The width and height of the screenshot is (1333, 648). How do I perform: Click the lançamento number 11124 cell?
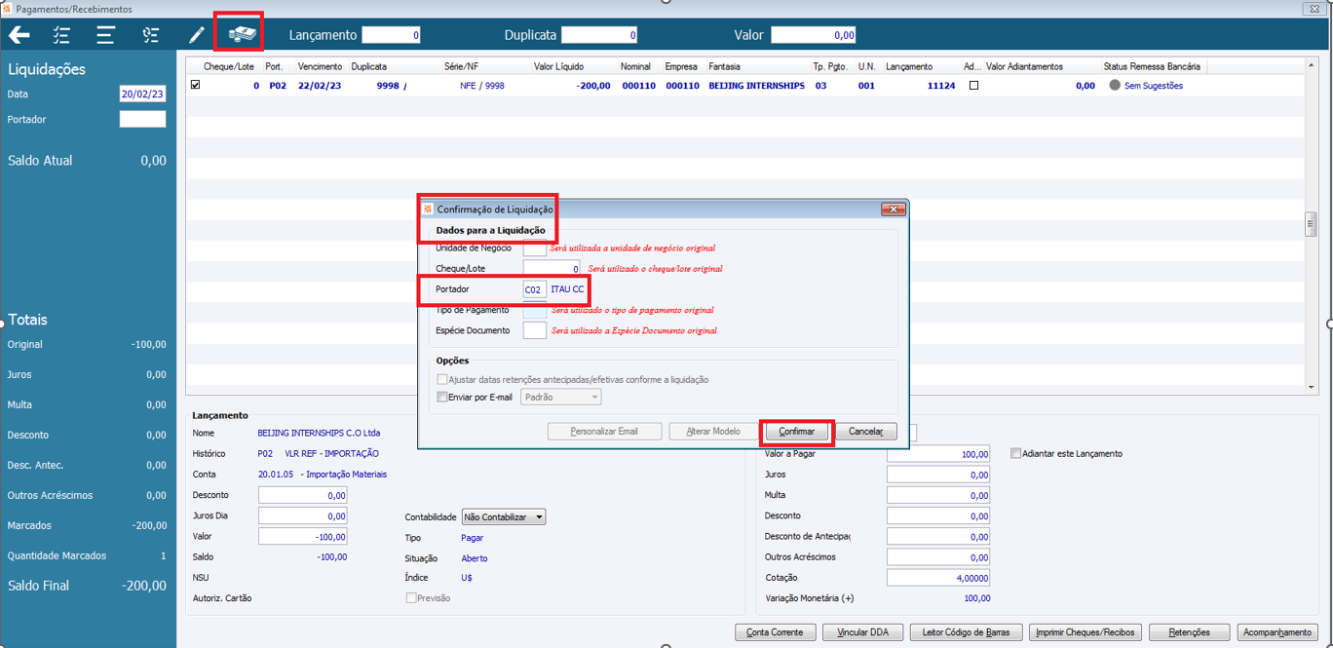coord(940,86)
